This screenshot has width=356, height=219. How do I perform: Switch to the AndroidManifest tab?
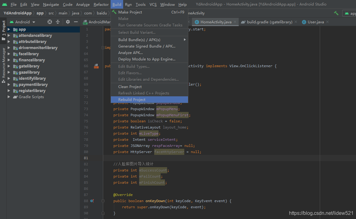tap(97, 22)
